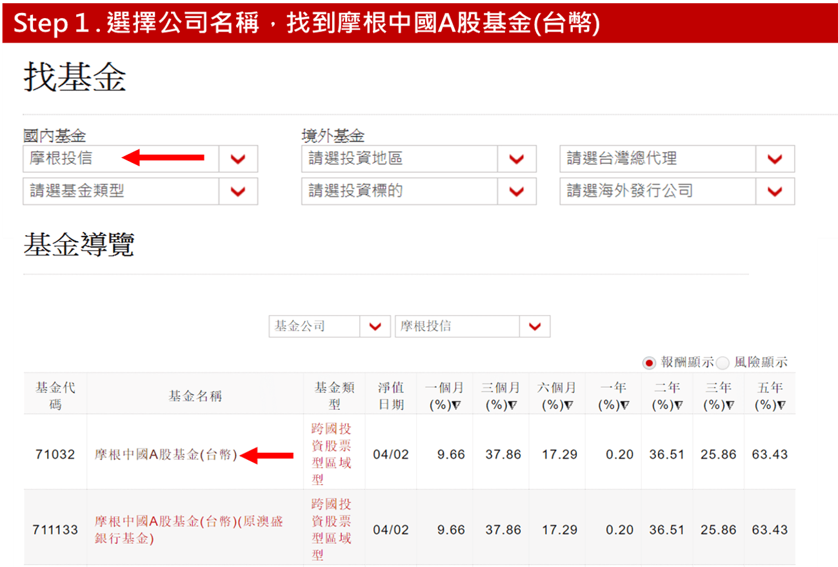Viewport: 838px width, 567px height.
Task: Open the 請選台灣總代理 dropdown
Action: [x=775, y=159]
